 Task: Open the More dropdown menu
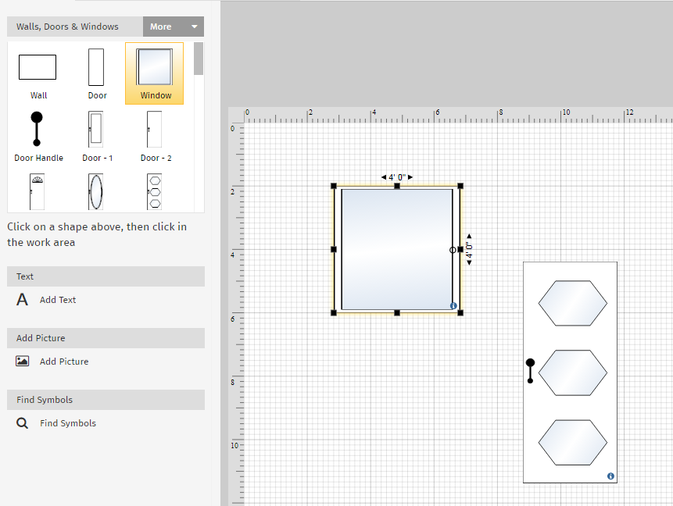tap(174, 27)
